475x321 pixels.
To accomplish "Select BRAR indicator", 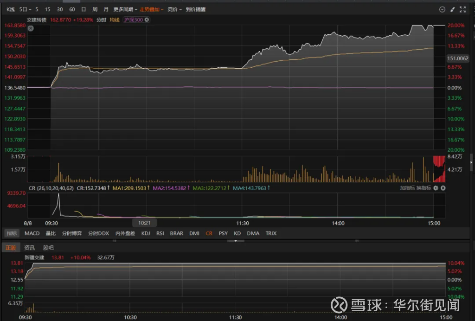I will (177, 233).
